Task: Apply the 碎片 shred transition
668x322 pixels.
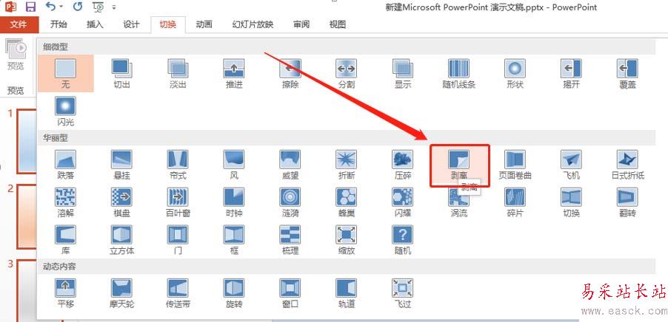Action: (515, 202)
